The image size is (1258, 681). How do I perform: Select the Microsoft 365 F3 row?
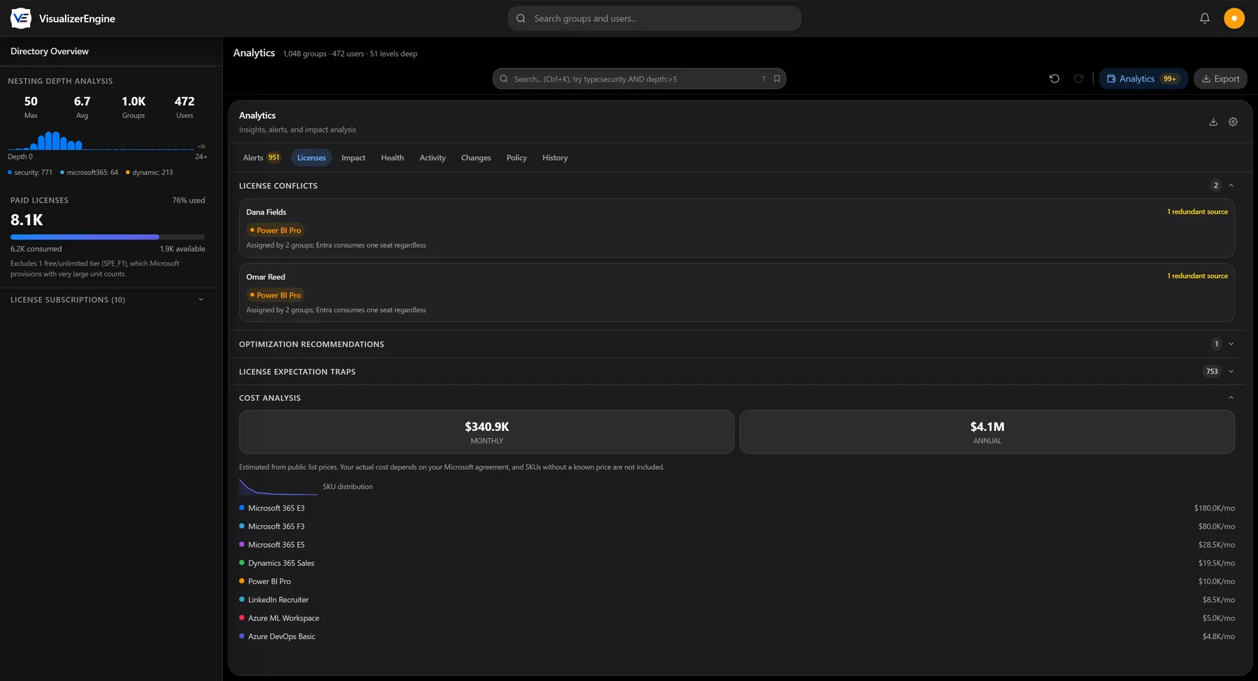point(737,527)
